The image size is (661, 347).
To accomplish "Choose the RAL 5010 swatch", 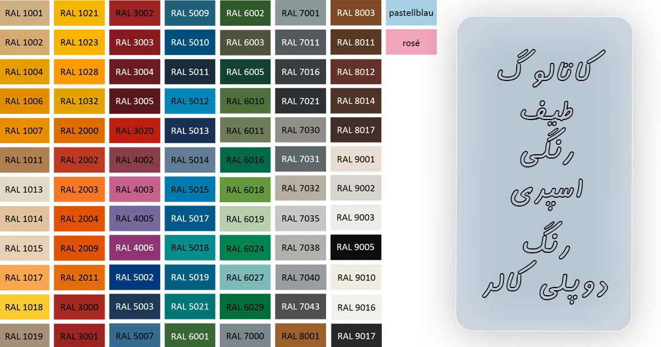I will pyautogui.click(x=190, y=42).
